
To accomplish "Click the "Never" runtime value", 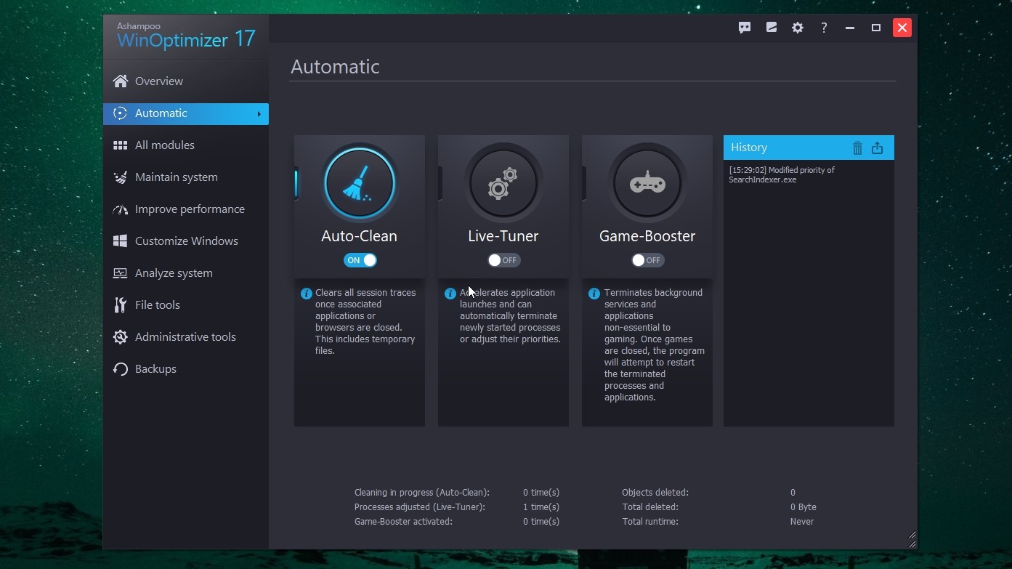I will (x=802, y=522).
